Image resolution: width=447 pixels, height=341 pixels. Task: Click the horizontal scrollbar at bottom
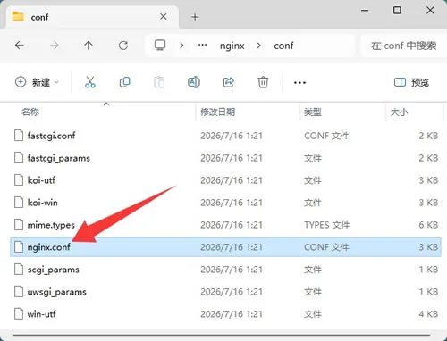point(221,335)
